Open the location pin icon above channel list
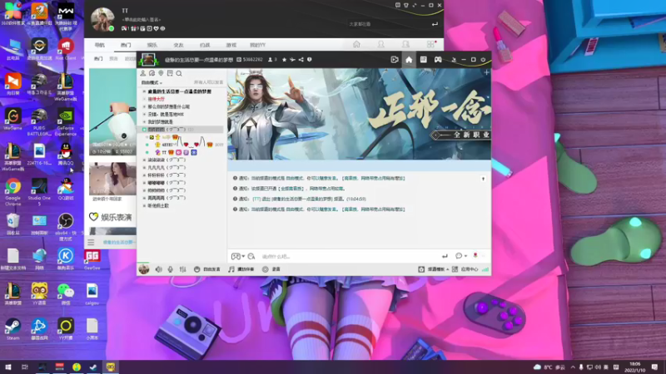This screenshot has width=666, height=374. [161, 73]
